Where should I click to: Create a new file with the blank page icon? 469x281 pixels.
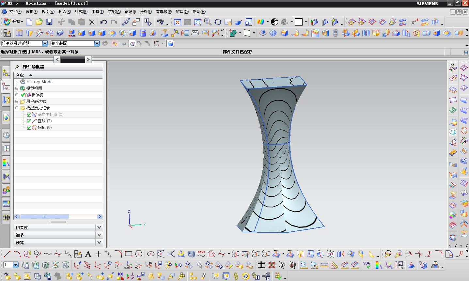coord(29,22)
